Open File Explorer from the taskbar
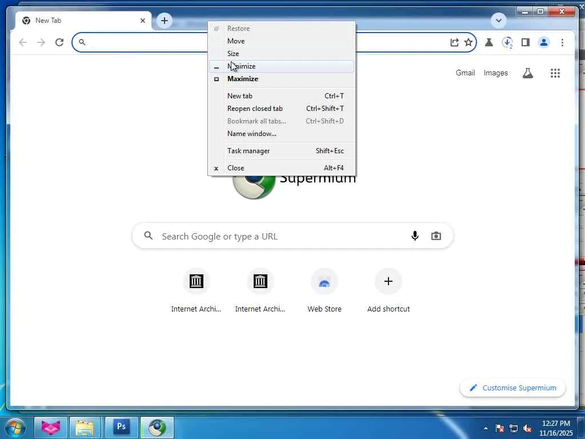 pyautogui.click(x=85, y=428)
